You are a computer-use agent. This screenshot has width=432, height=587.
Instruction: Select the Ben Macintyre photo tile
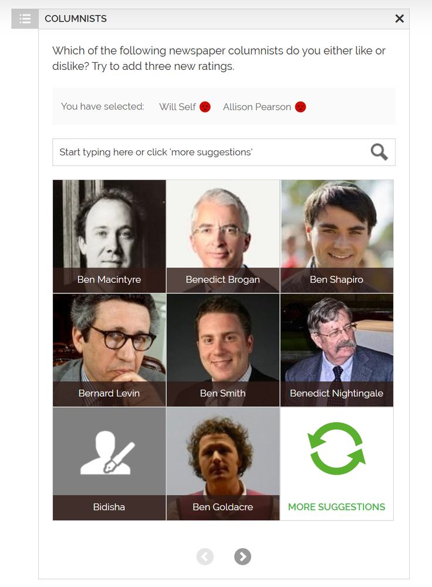109,236
